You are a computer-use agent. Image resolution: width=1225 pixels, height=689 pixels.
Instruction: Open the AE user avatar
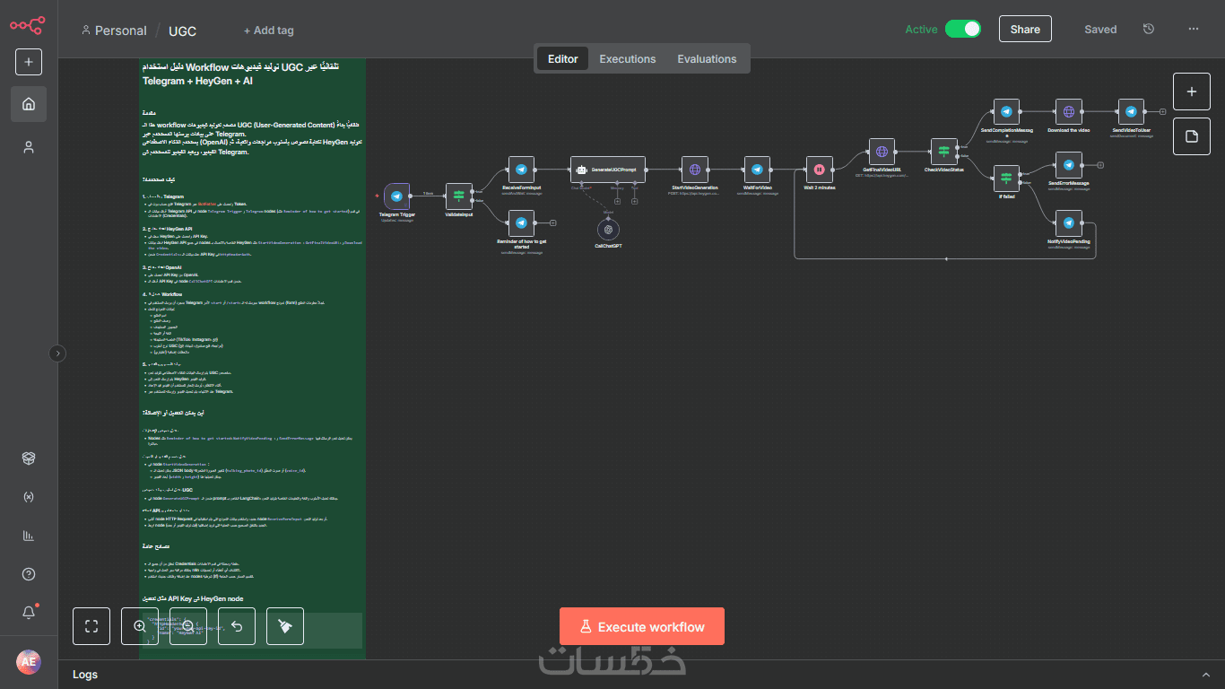(29, 662)
